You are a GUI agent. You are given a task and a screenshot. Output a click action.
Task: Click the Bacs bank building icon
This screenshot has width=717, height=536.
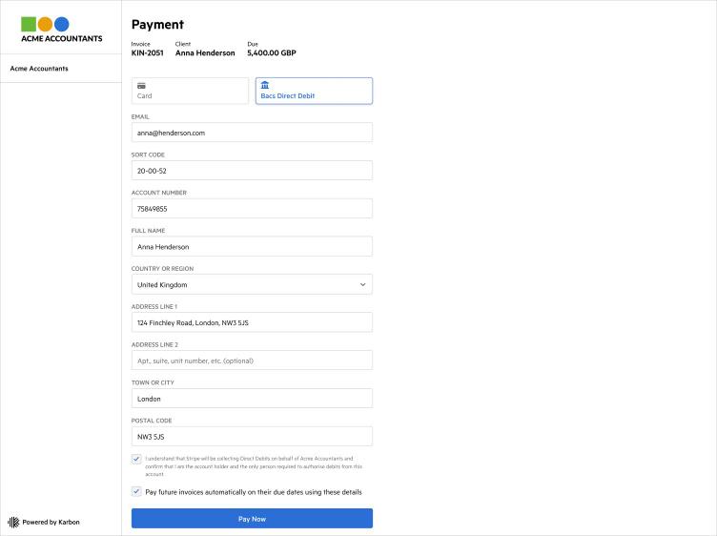point(265,85)
